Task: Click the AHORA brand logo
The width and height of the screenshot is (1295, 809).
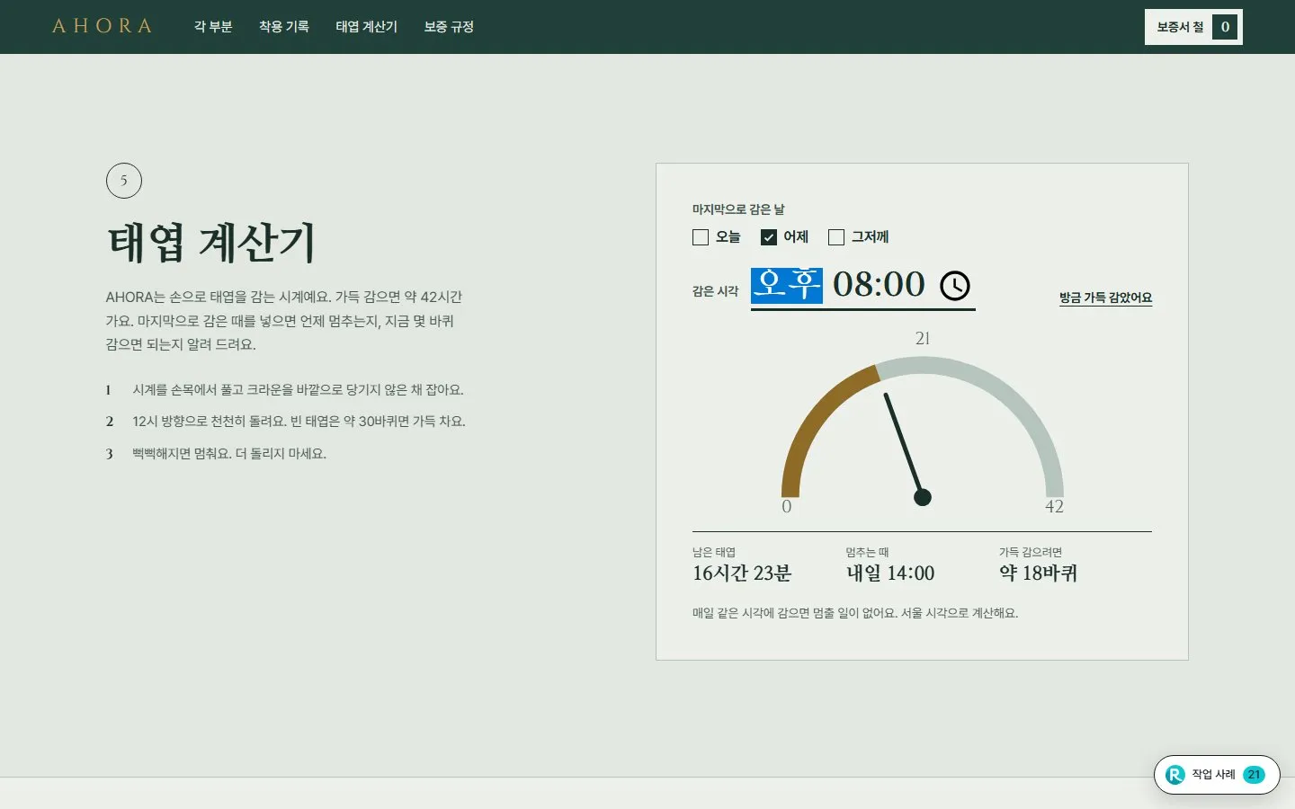Action: pos(102,26)
